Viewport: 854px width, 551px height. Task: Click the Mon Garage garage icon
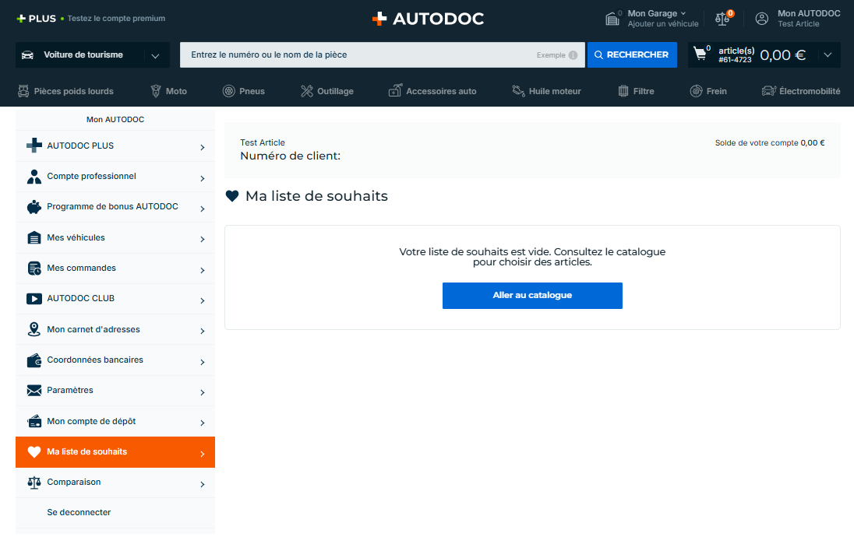click(612, 19)
